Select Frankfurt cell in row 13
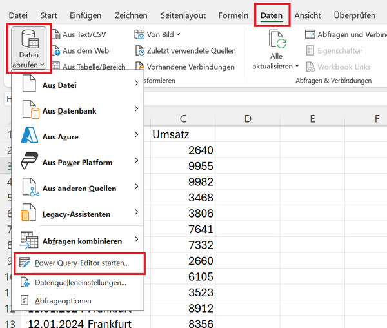The height and width of the screenshot is (328, 387). (x=118, y=323)
